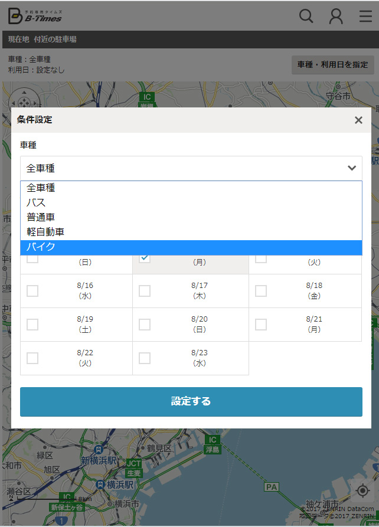Open the hamburger menu icon
The width and height of the screenshot is (379, 527).
[x=365, y=16]
